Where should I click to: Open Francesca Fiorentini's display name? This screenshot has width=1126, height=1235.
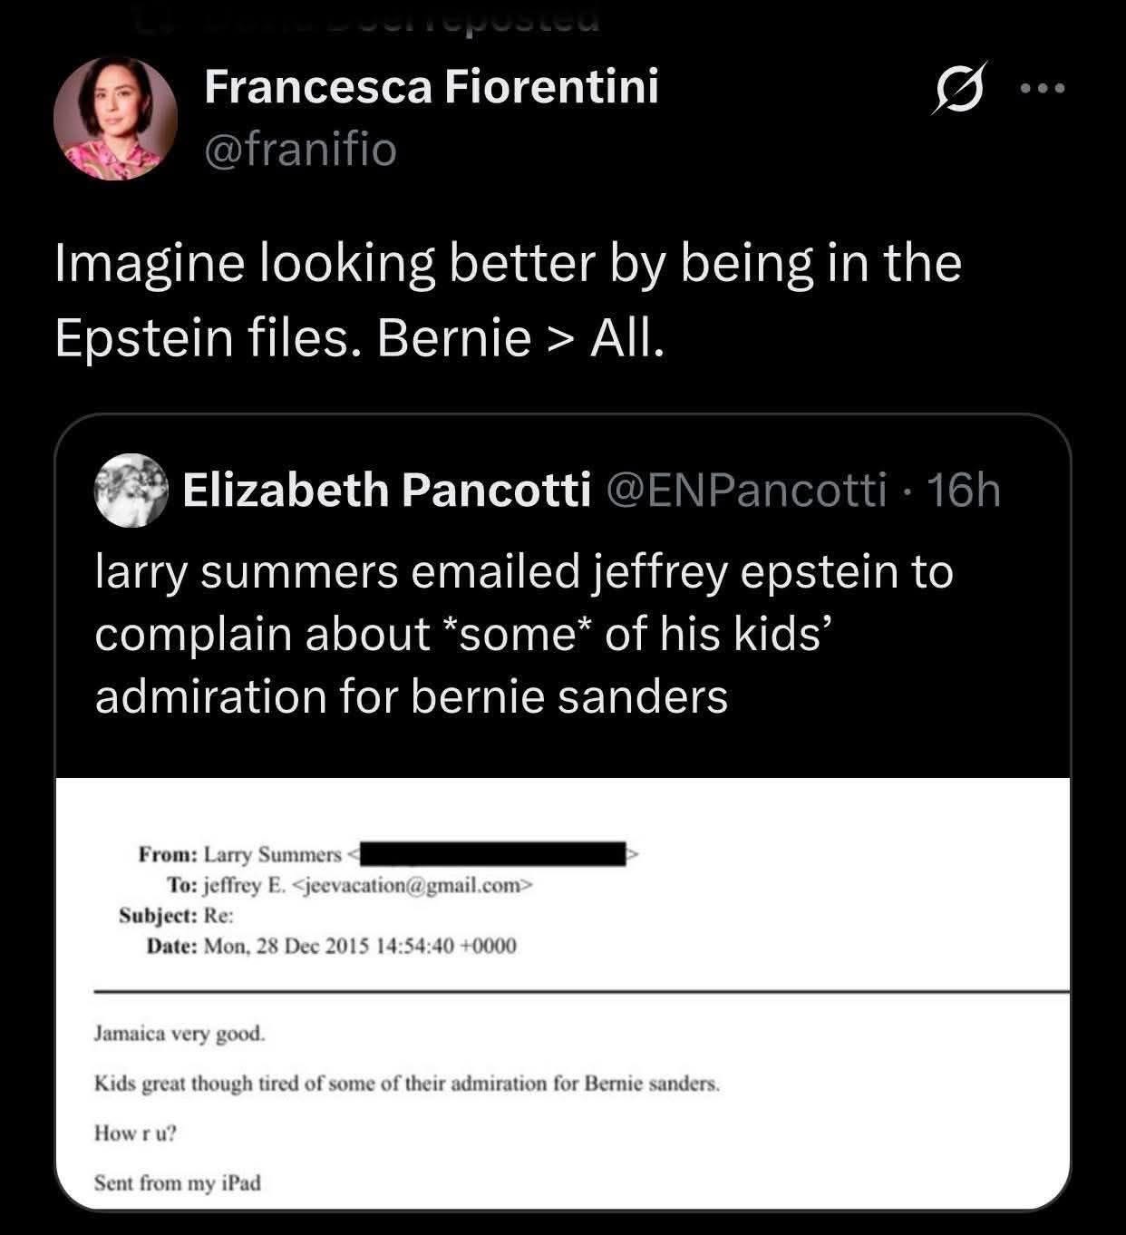(x=431, y=88)
